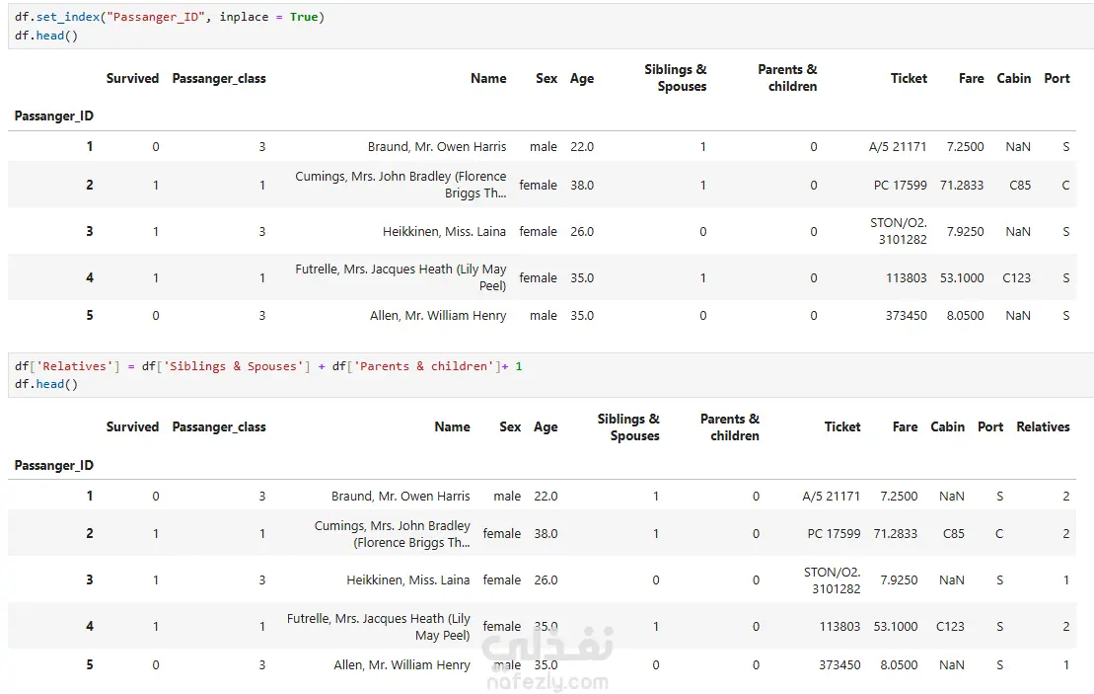The width and height of the screenshot is (1094, 694).
Task: Click index 3 row label in the first table
Action: coord(90,231)
